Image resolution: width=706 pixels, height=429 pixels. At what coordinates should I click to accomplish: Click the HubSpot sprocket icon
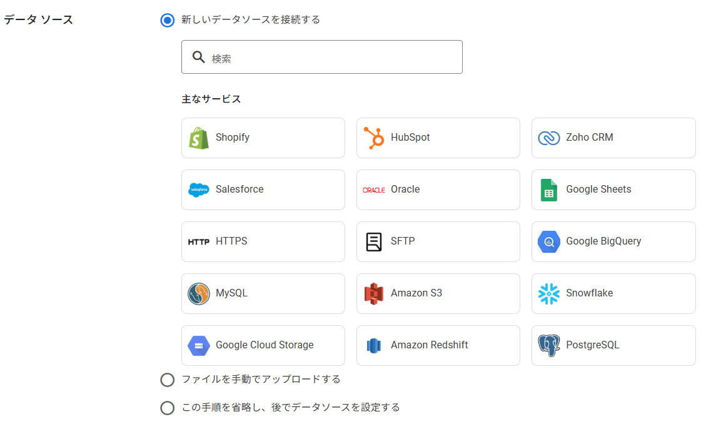[x=374, y=138]
